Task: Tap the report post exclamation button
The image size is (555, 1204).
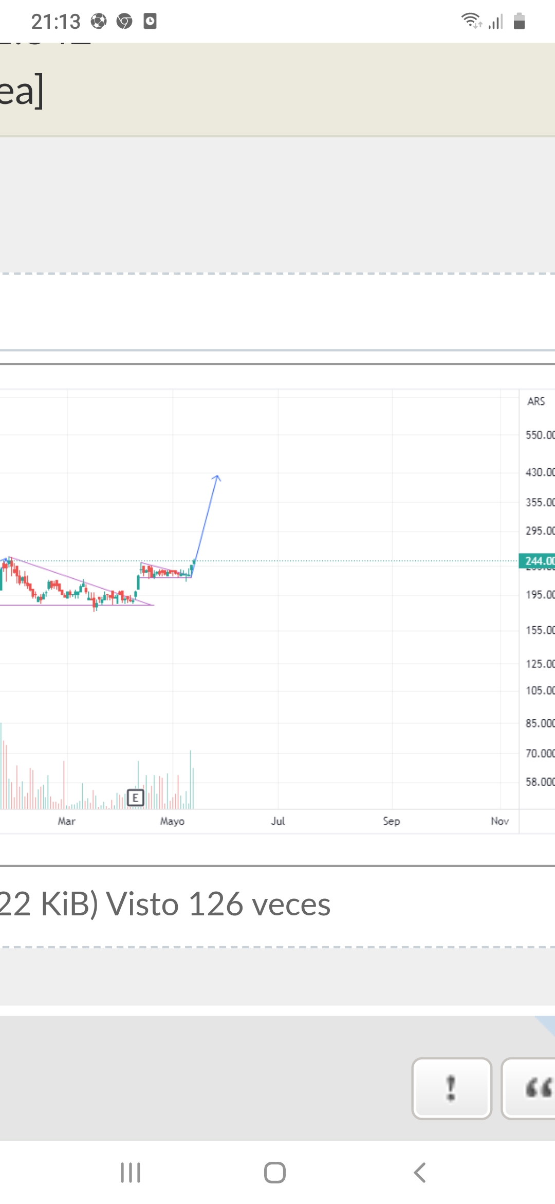Action: pos(451,1088)
